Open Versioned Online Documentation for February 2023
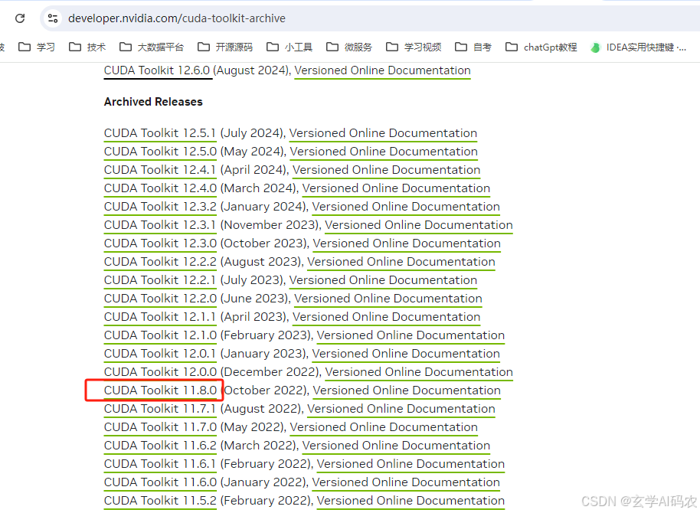Image resolution: width=700 pixels, height=513 pixels. pyautogui.click(x=411, y=335)
